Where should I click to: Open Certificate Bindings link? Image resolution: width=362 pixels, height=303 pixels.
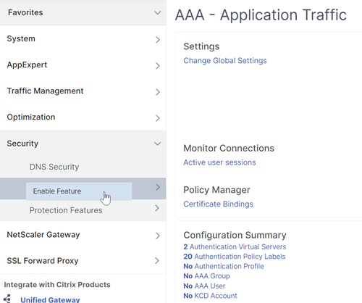[219, 204]
